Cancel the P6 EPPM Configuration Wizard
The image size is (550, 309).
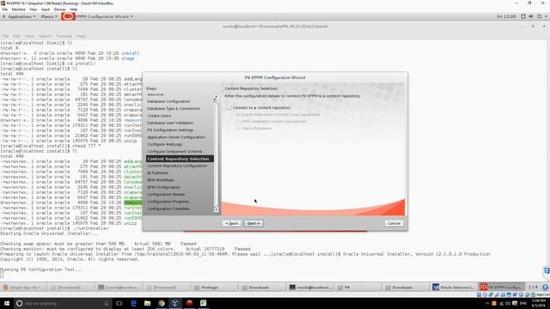(x=394, y=223)
